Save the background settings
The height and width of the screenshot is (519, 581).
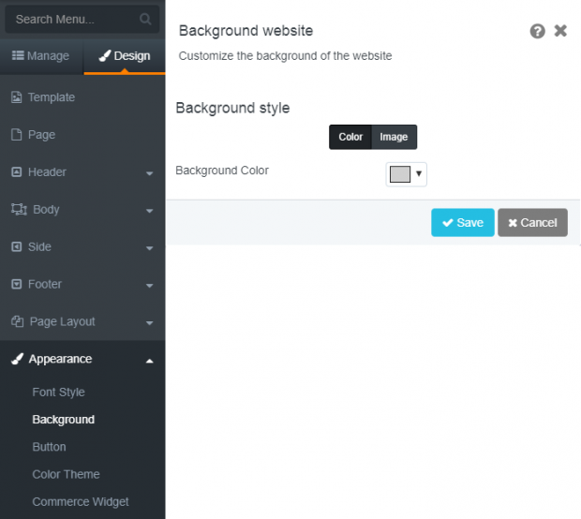[x=463, y=223]
